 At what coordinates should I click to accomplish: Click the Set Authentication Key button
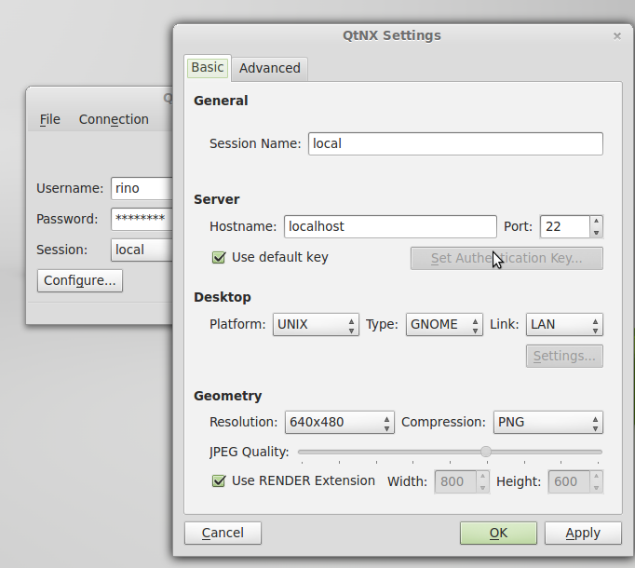pyautogui.click(x=507, y=259)
